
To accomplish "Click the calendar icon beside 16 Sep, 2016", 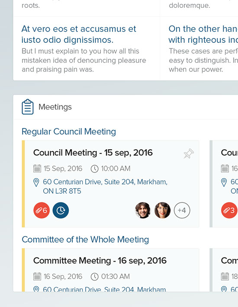I will [x=37, y=276].
